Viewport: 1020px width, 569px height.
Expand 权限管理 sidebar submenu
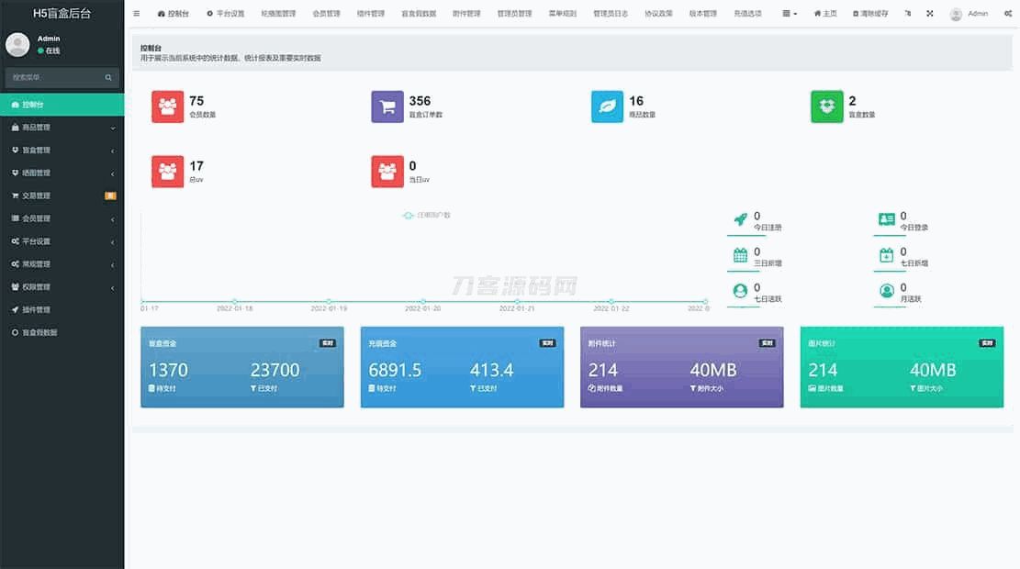[x=62, y=287]
